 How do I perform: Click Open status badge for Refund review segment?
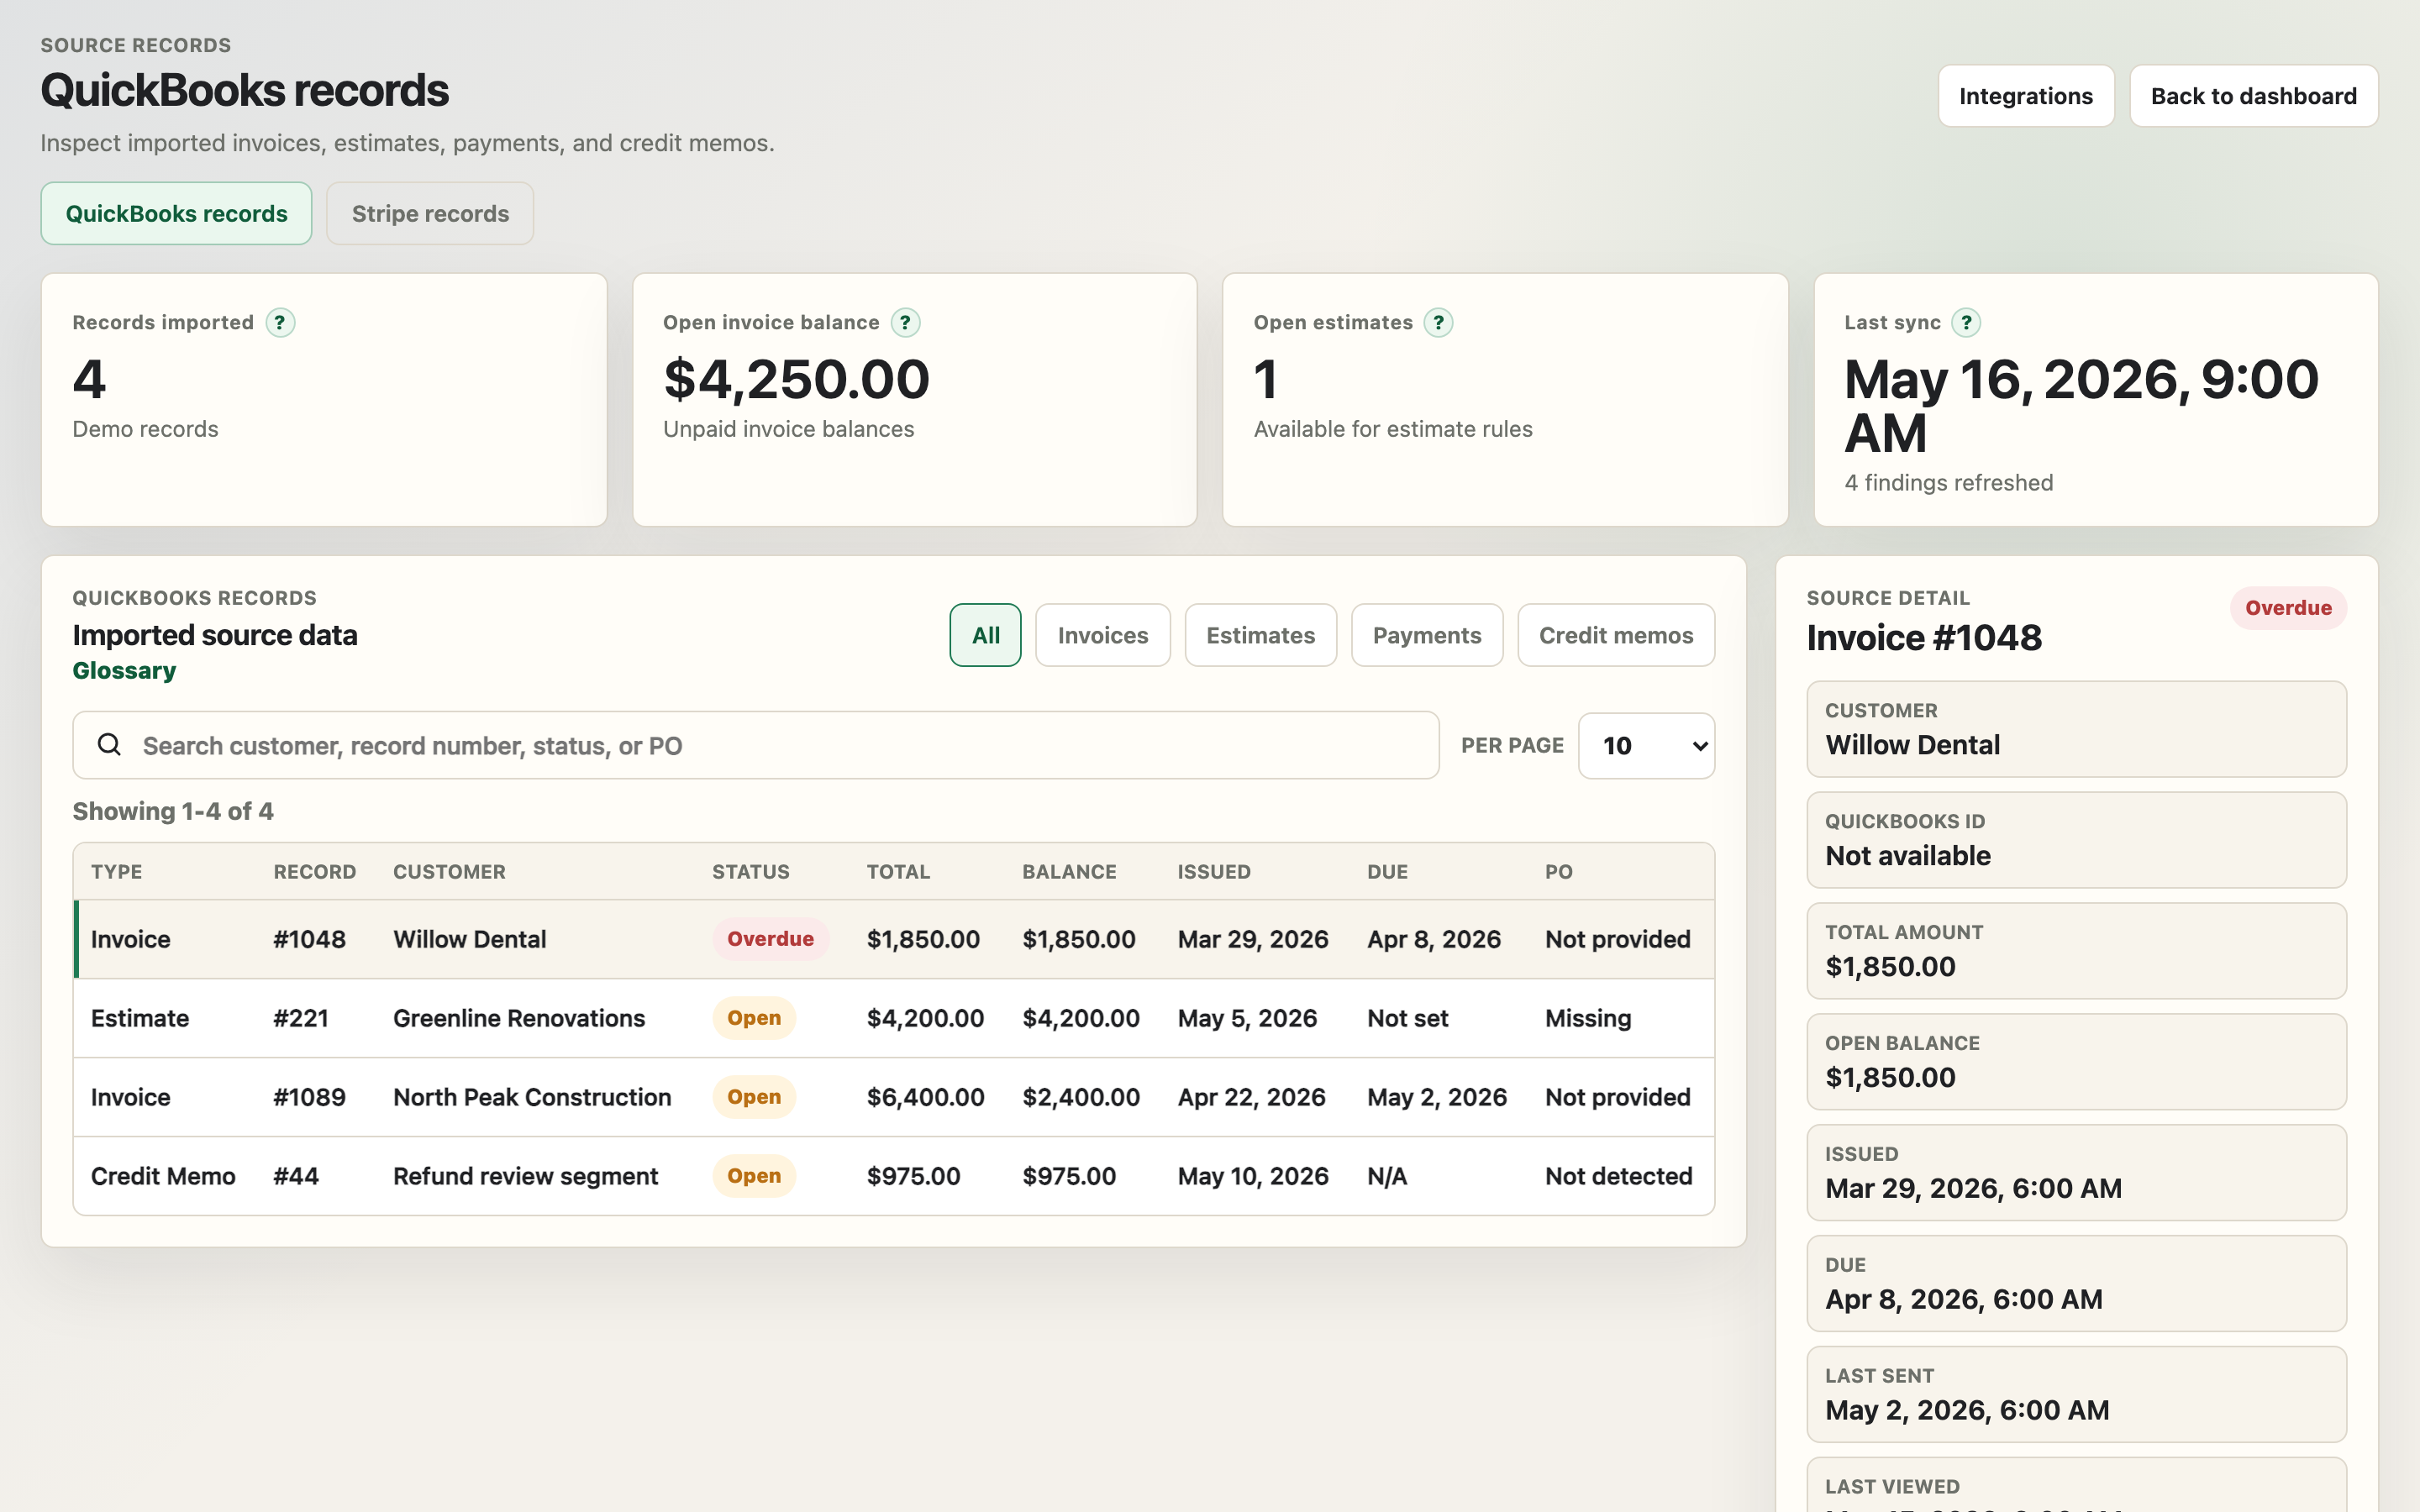754,1176
